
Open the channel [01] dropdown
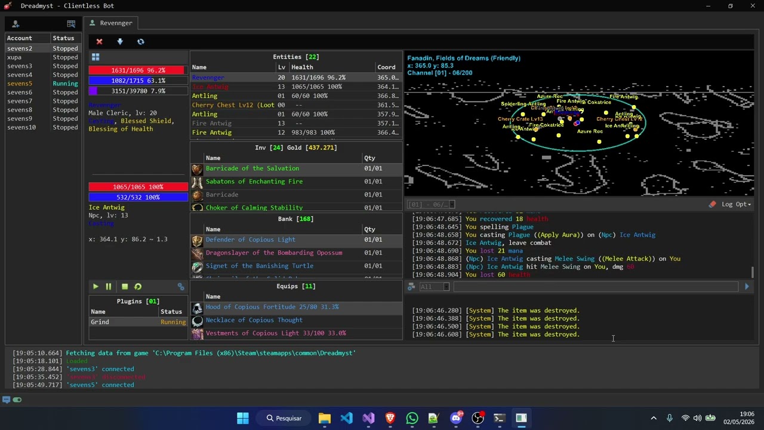click(x=430, y=204)
